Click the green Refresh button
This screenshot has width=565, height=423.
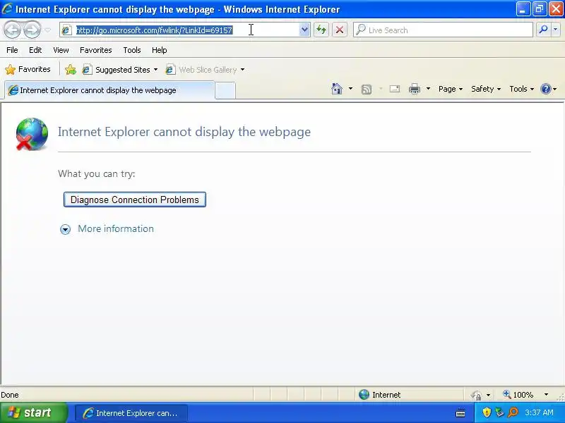pos(321,30)
